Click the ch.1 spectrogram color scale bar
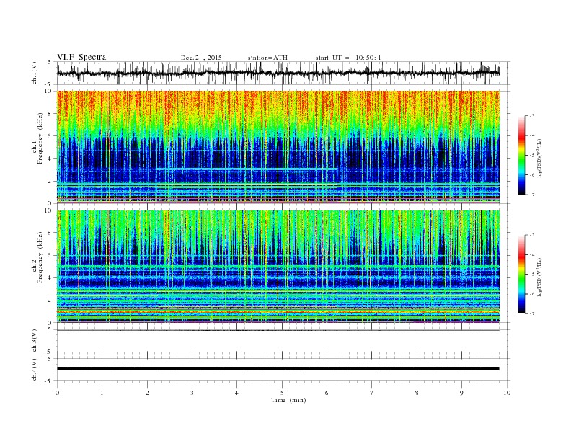The width and height of the screenshot is (571, 441). click(521, 155)
